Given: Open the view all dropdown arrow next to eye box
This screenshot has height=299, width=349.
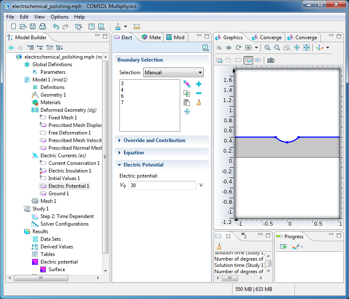Looking at the screenshot, I should click(257, 48).
